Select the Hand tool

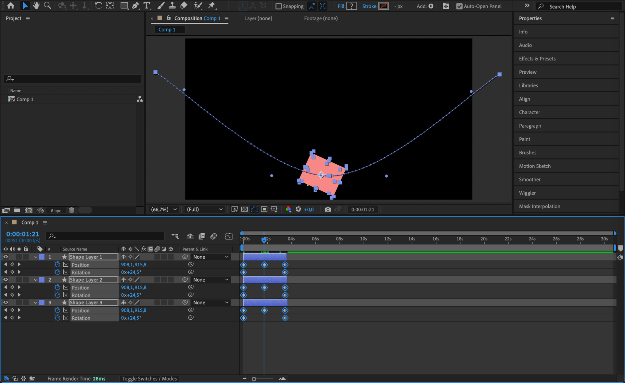(36, 6)
